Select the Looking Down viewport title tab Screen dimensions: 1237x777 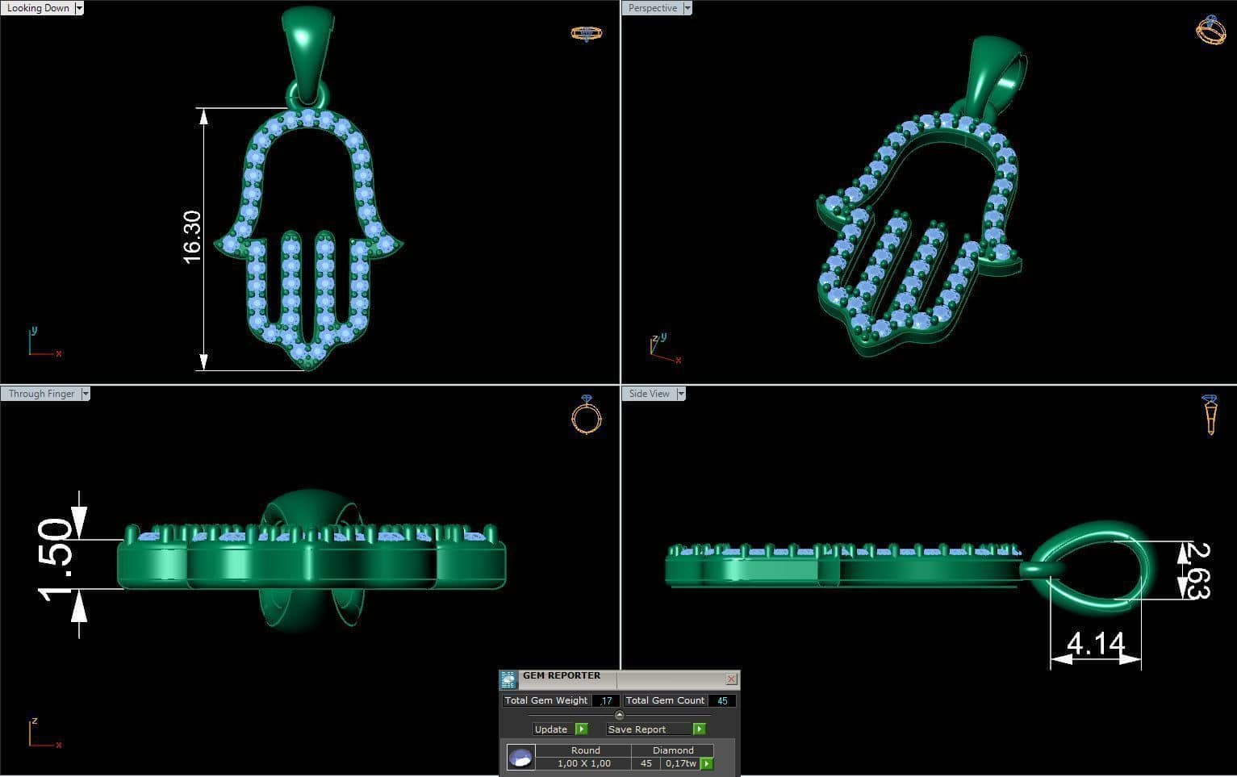38,8
